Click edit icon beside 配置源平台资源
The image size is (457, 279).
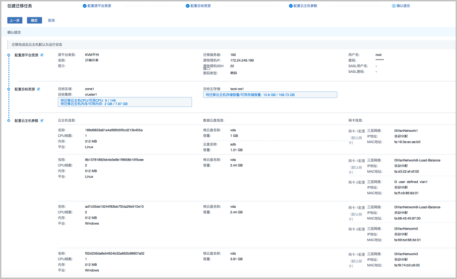pyautogui.click(x=42, y=55)
